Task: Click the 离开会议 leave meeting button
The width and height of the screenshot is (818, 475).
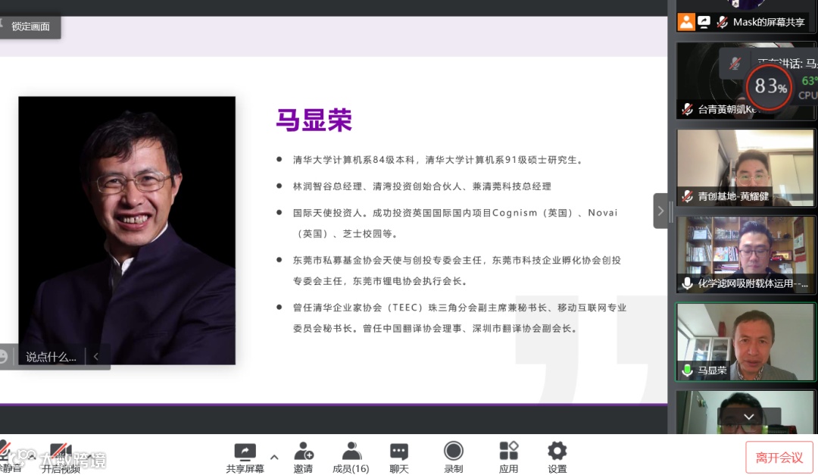Action: click(779, 458)
